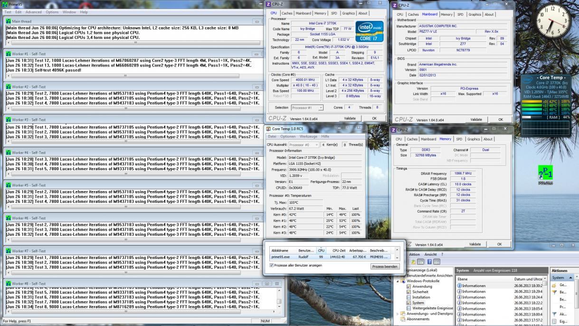Open the Selection 'Processor #1' dropdown in CPU-Z

(x=307, y=107)
